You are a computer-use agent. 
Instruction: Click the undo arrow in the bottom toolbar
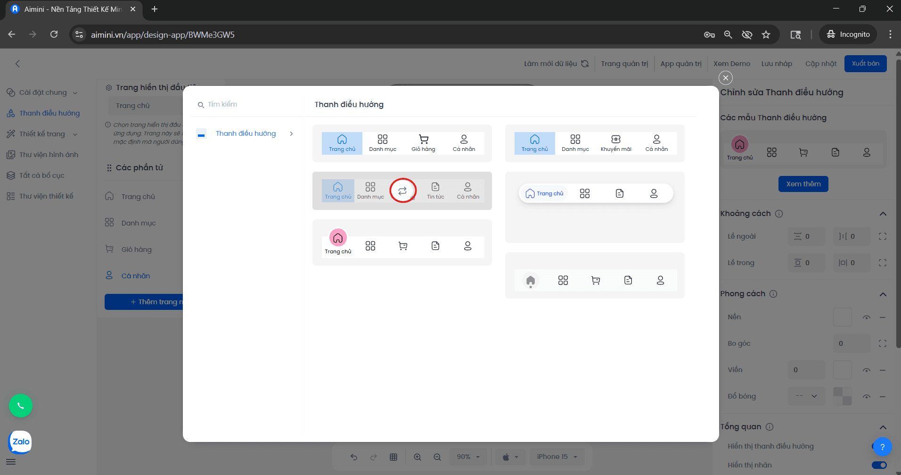(x=354, y=457)
